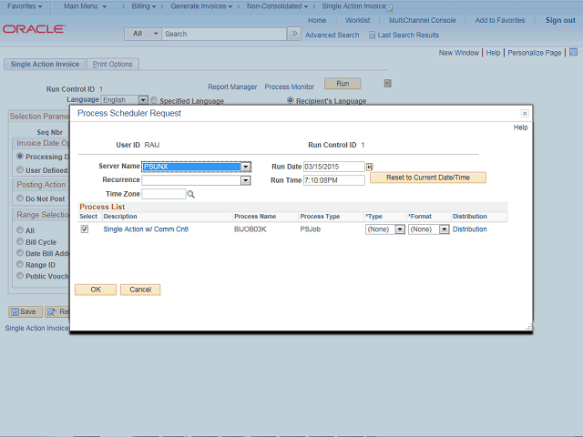This screenshot has height=437, width=583.
Task: Uncheck Single Action w/ Comm Cntl select box
Action: click(x=85, y=229)
